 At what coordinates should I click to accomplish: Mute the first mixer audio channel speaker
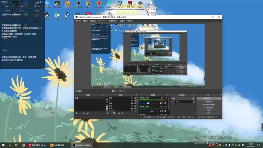click(161, 103)
